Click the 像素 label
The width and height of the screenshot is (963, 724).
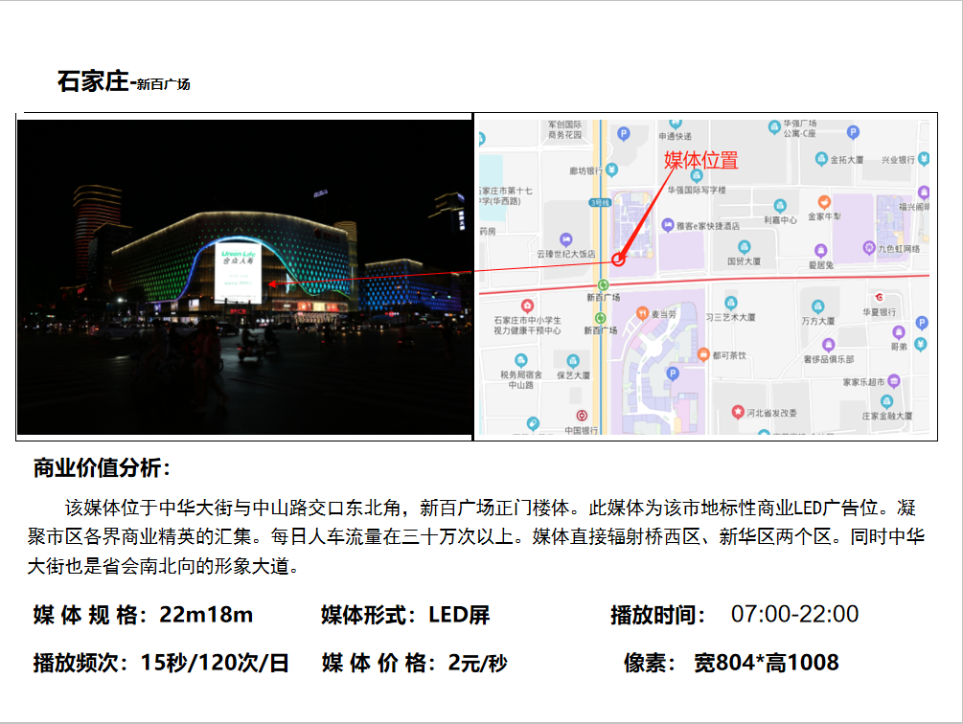click(x=650, y=663)
